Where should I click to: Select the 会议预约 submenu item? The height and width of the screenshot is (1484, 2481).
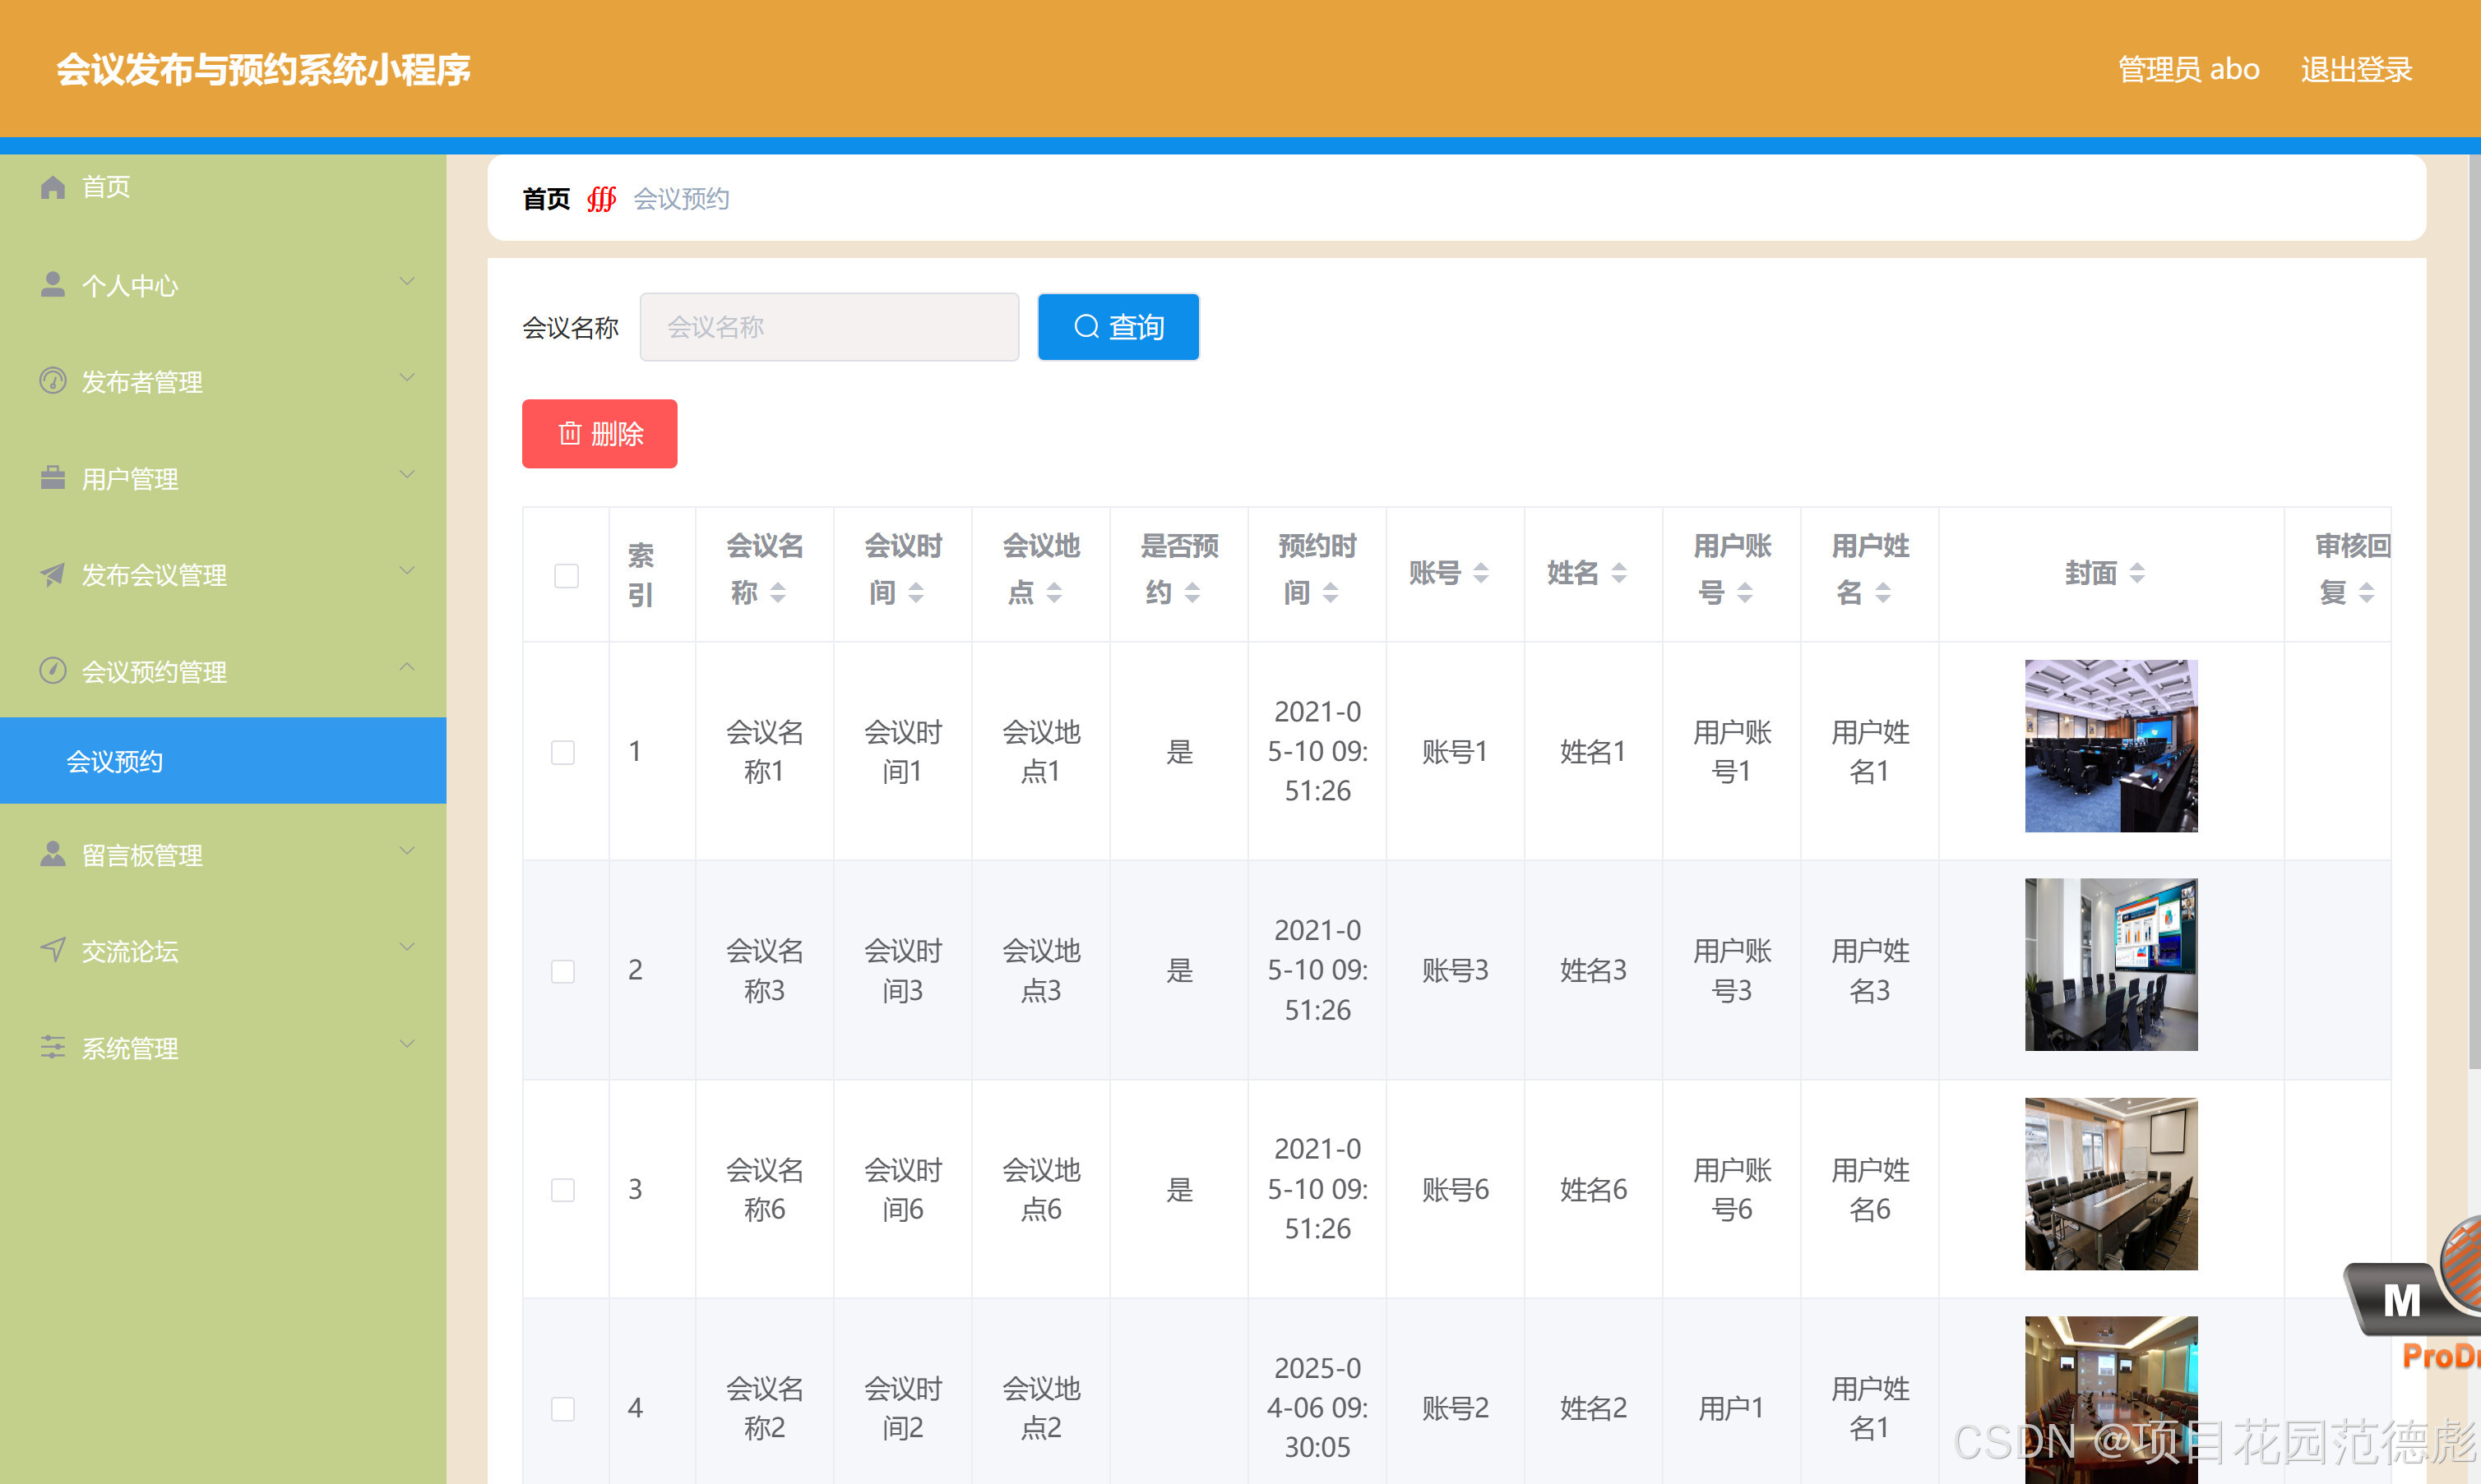(114, 761)
